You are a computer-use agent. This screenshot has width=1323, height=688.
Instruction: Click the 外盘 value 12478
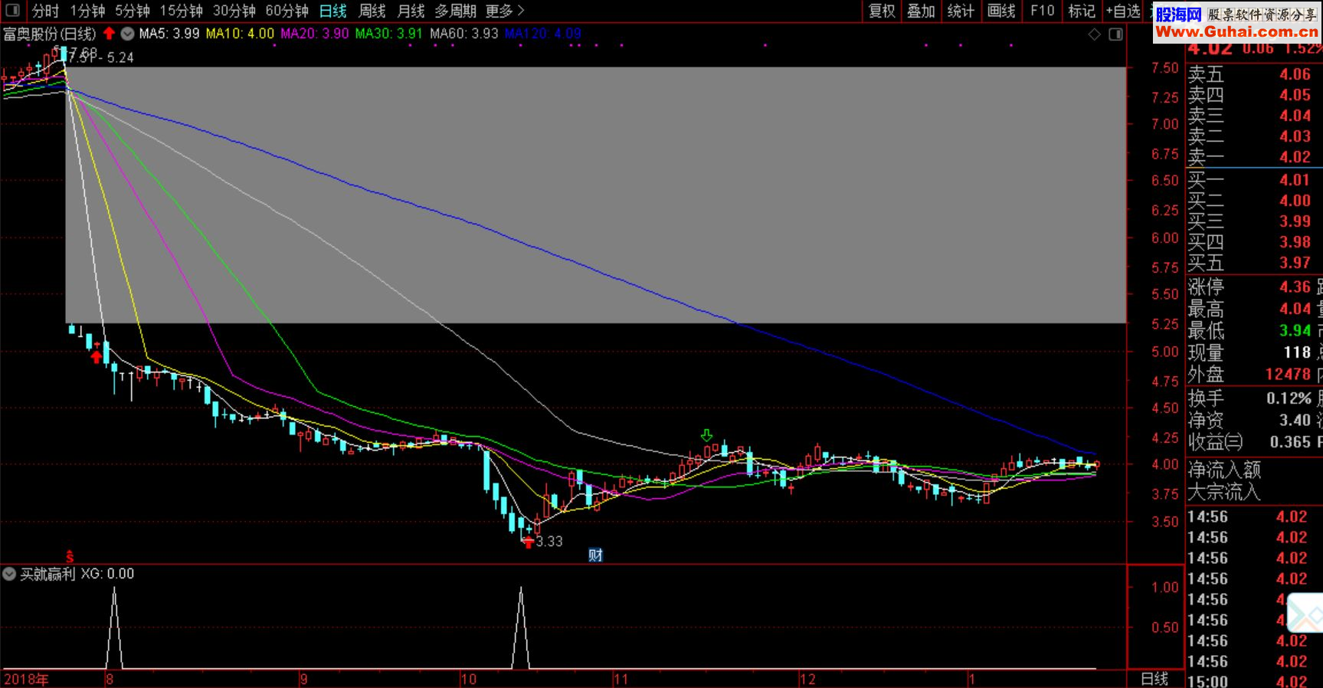coord(1288,375)
